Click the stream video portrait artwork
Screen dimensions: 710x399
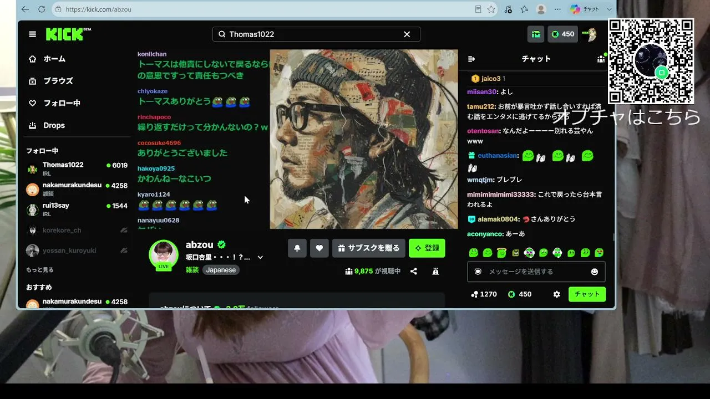(364, 139)
